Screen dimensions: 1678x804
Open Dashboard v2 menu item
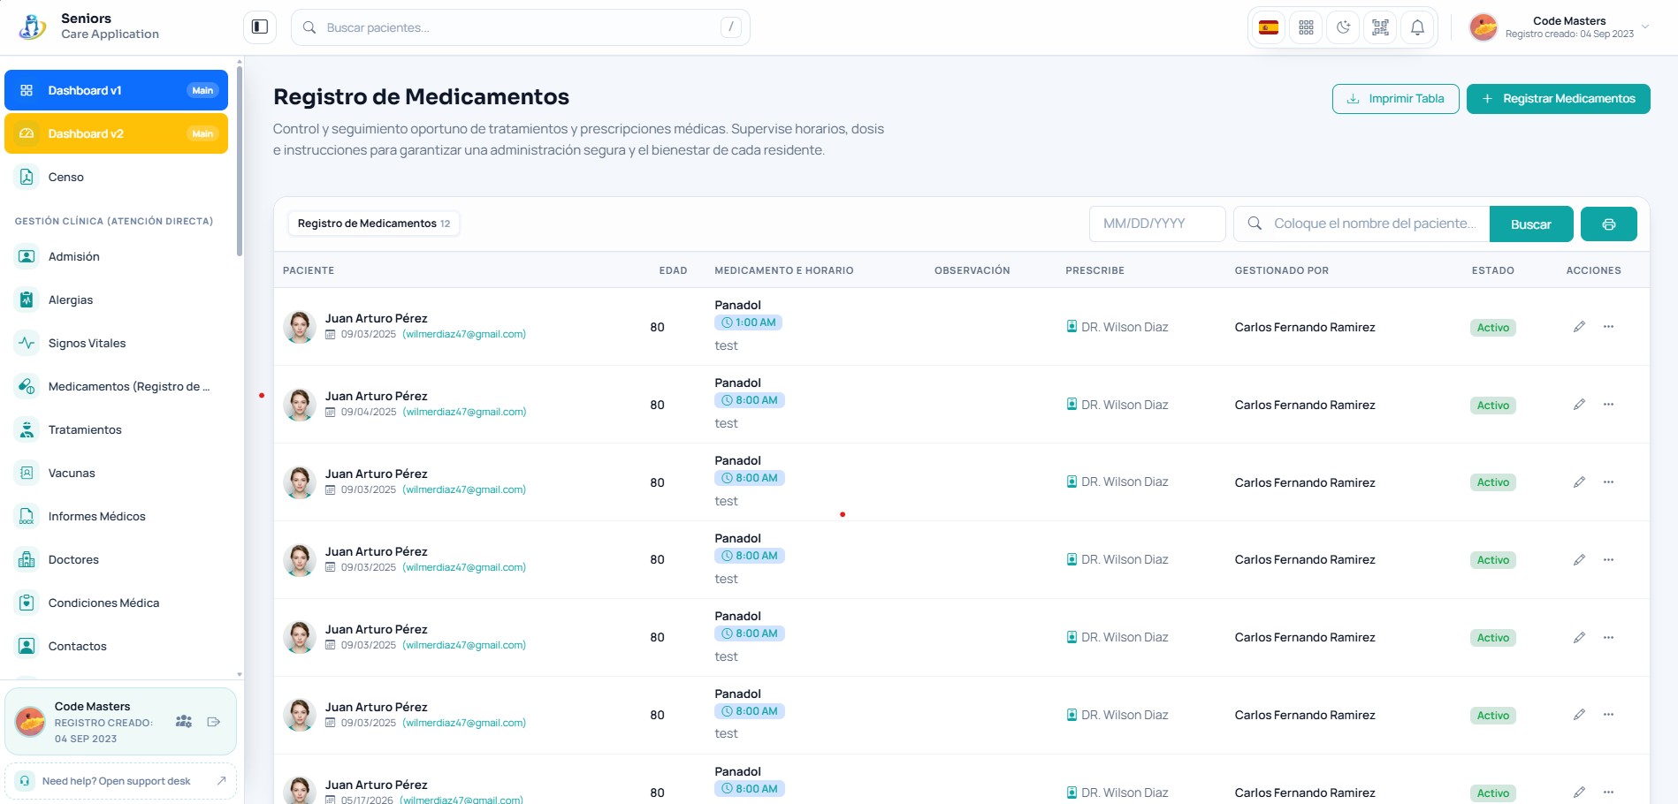(x=116, y=133)
